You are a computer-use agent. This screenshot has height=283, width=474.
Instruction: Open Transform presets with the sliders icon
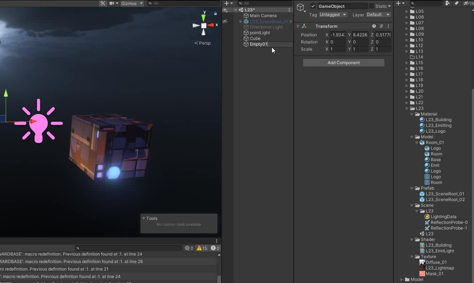(x=381, y=26)
